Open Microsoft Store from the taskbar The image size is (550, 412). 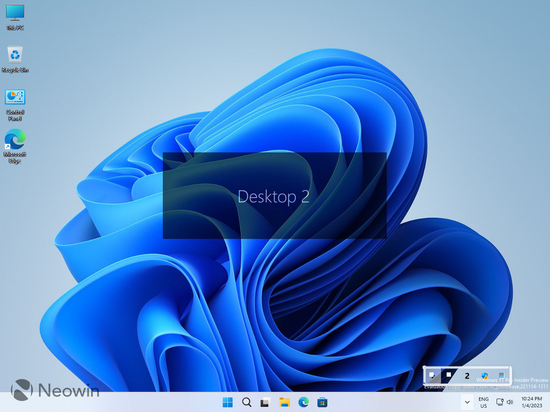(322, 402)
